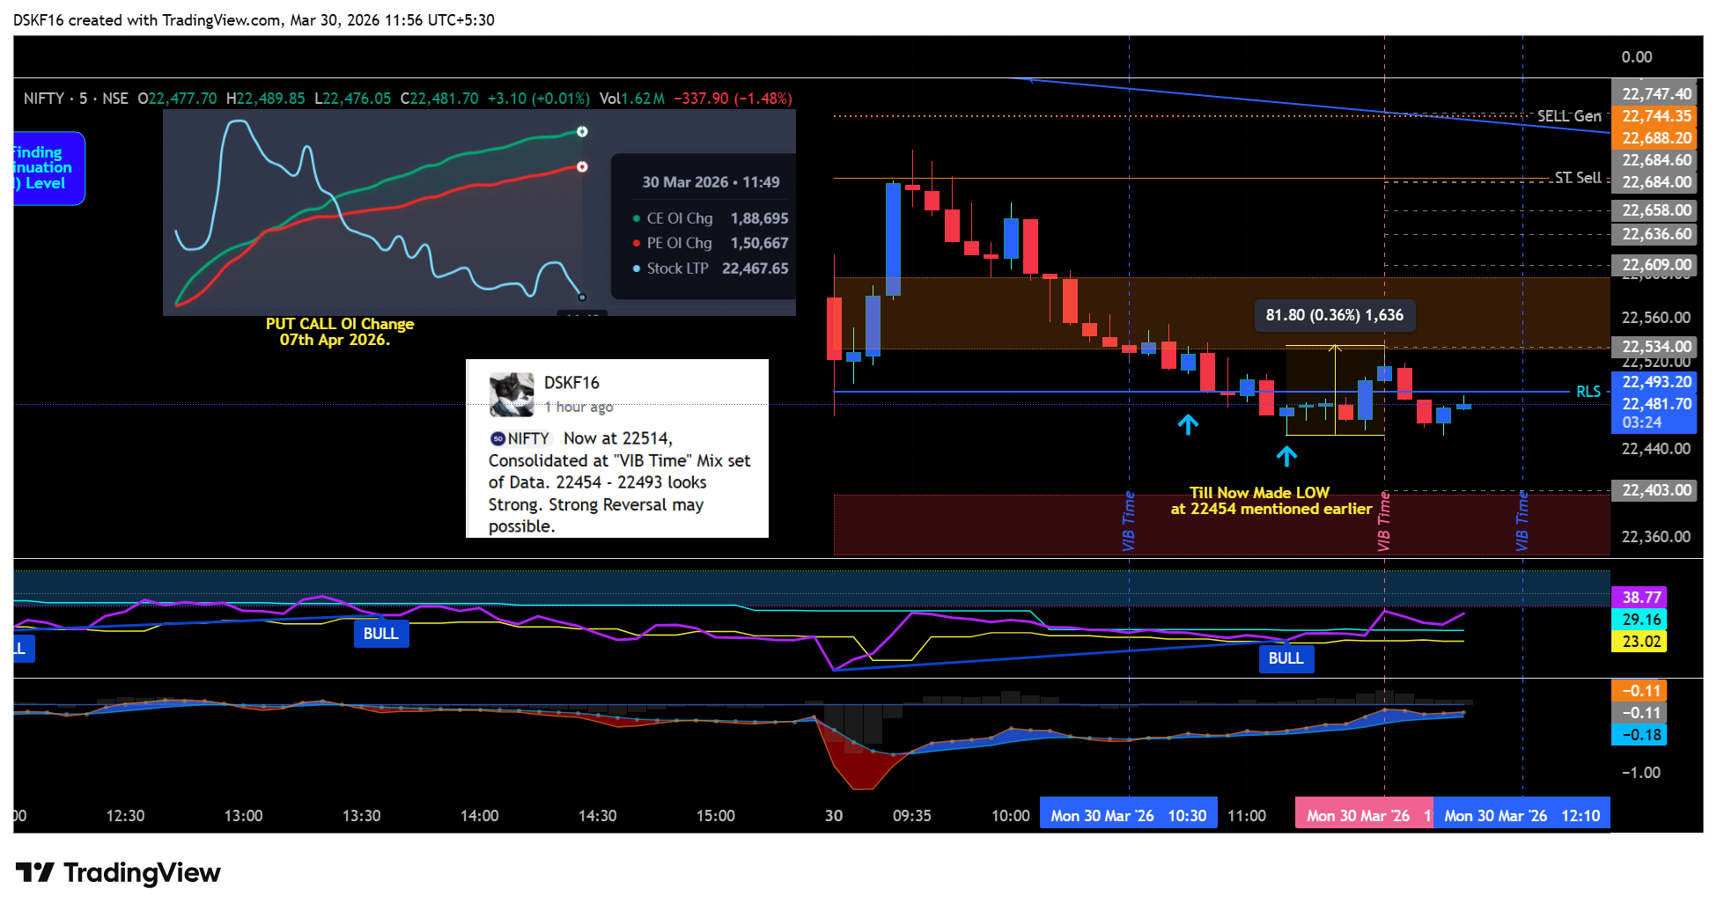This screenshot has width=1717, height=911.
Task: Click the blue 22,493.20 price label
Action: [1654, 382]
